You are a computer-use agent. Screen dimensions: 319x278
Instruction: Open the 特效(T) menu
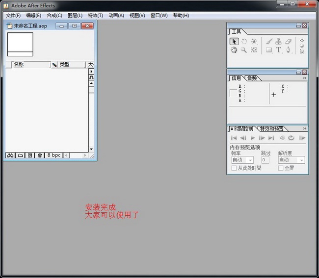[95, 16]
